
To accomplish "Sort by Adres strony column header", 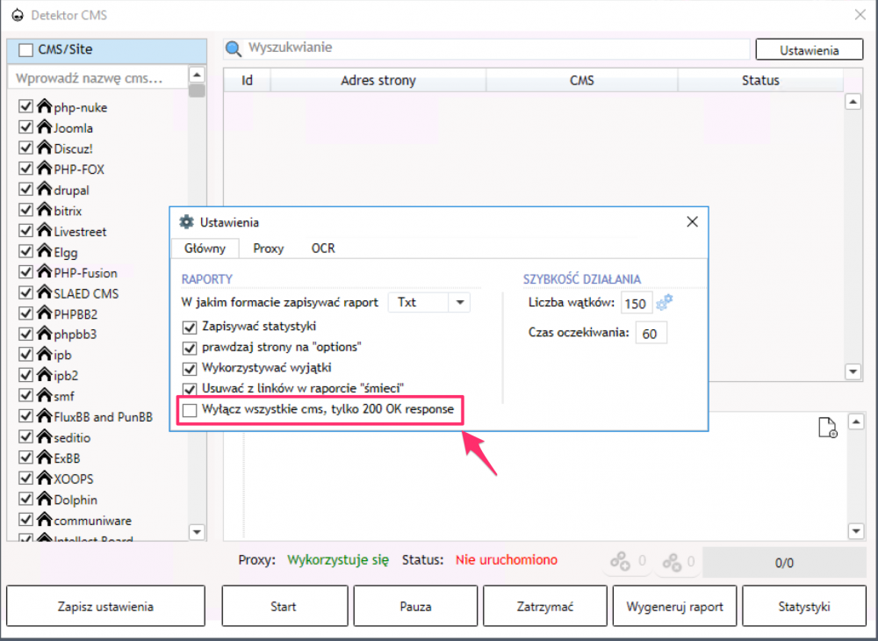I will (x=378, y=81).
